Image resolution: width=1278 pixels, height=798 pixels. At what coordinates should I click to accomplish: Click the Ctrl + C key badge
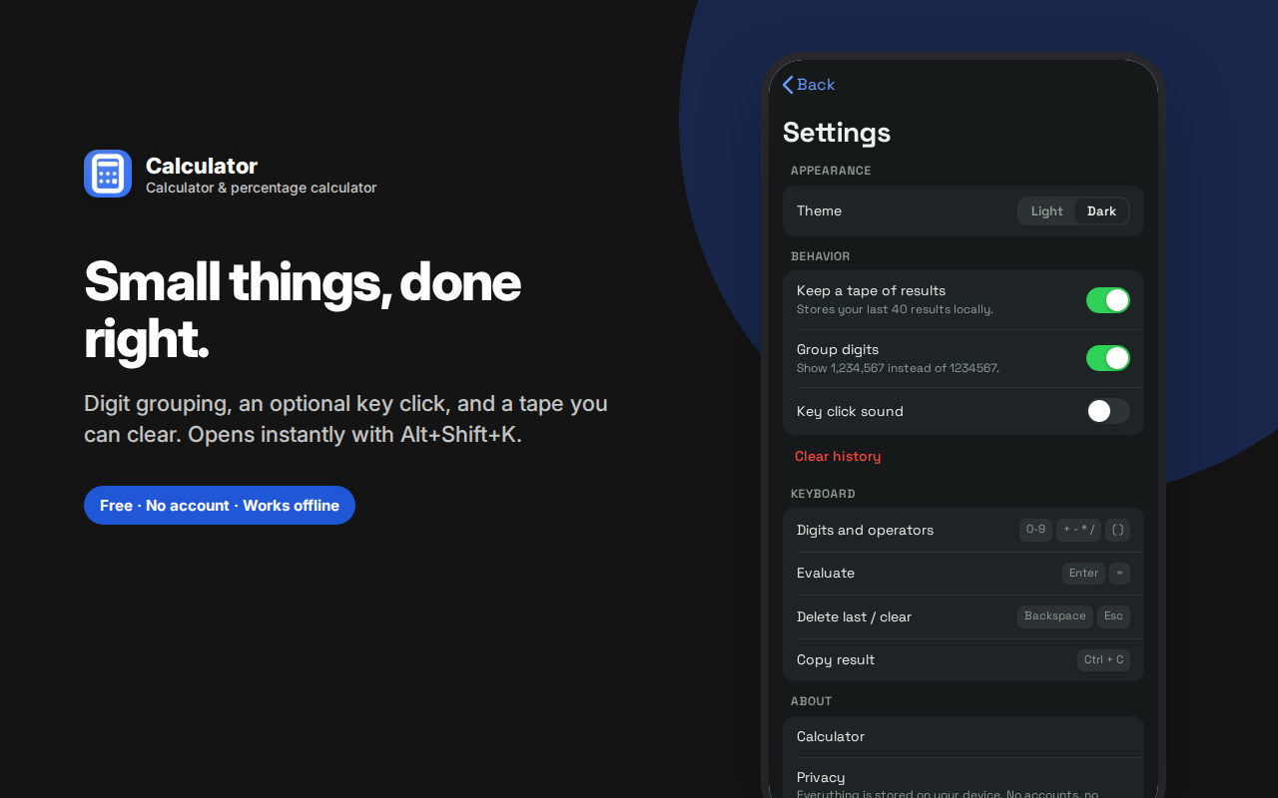pos(1103,659)
